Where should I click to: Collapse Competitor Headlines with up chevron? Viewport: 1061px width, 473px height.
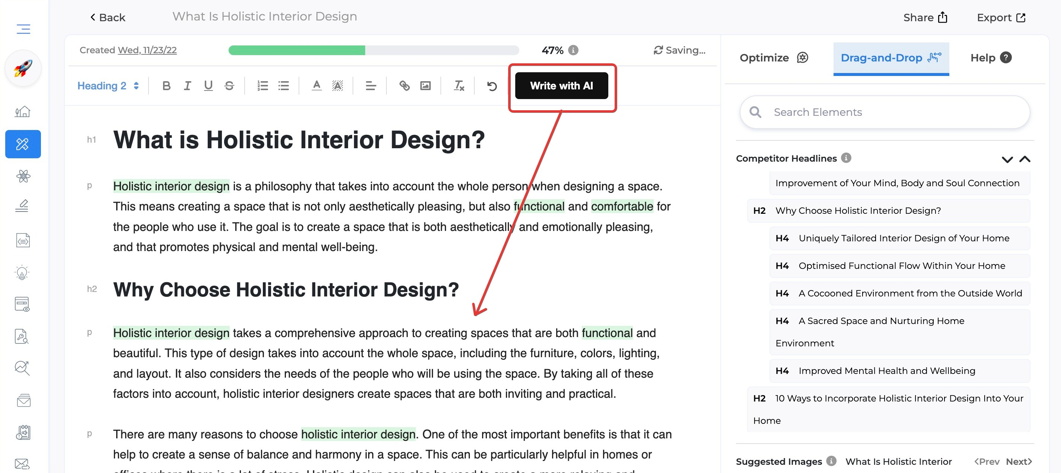[1025, 159]
